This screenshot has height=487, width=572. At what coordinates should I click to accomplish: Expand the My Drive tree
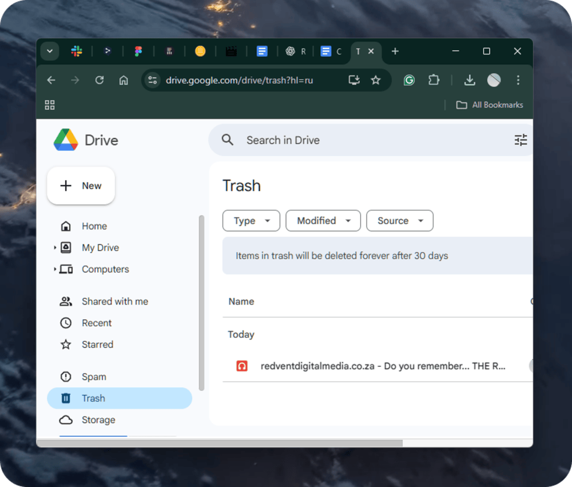(55, 248)
